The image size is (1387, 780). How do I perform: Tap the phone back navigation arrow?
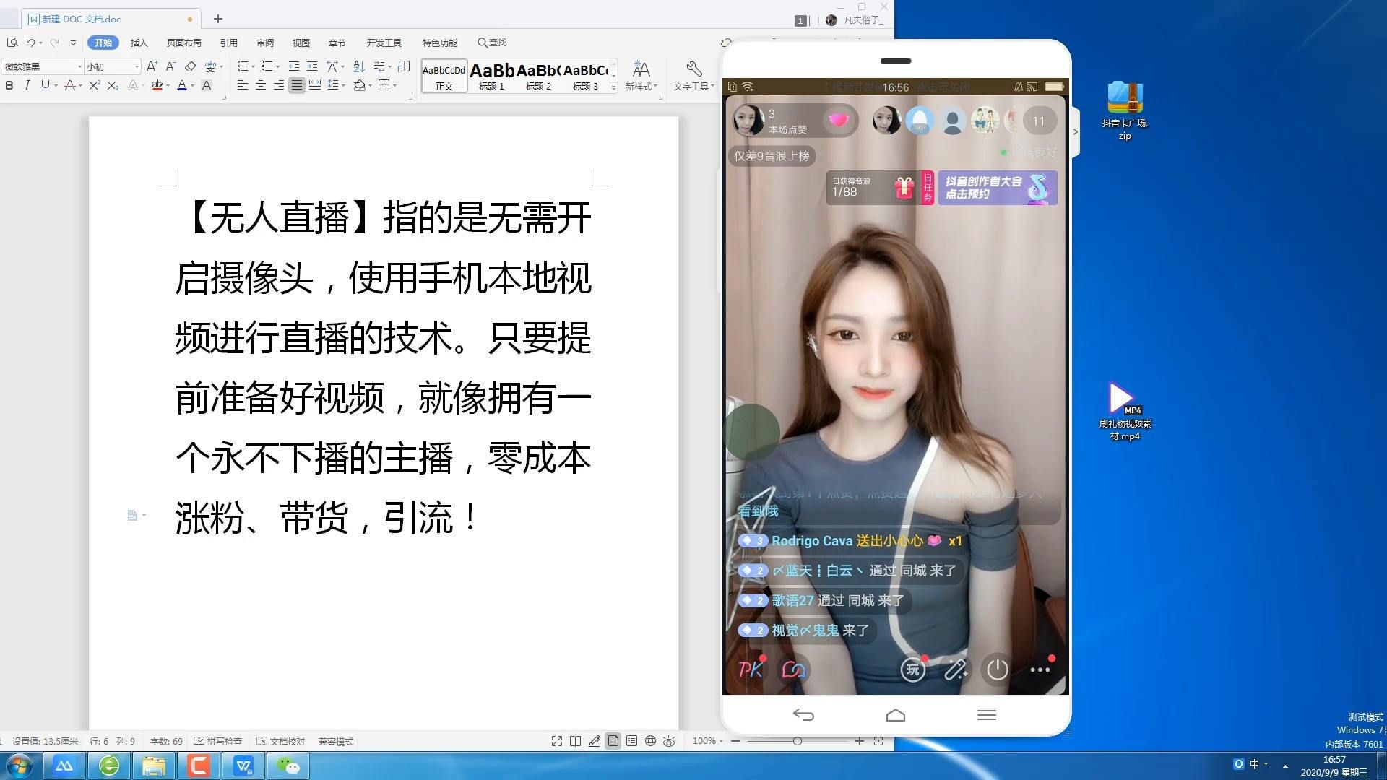coord(803,715)
